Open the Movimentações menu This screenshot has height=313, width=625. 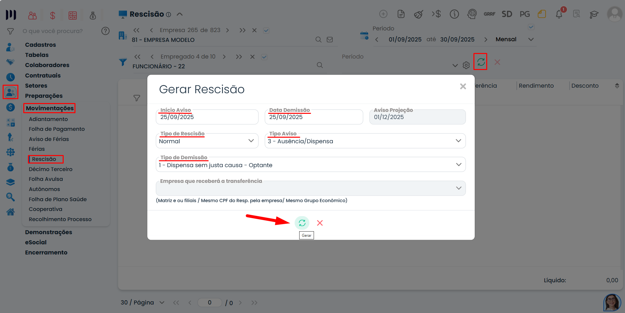pos(50,108)
